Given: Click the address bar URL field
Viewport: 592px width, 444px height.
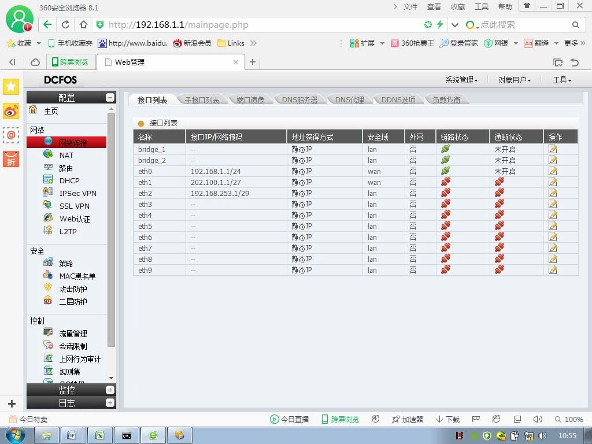Looking at the screenshot, I should click(257, 25).
